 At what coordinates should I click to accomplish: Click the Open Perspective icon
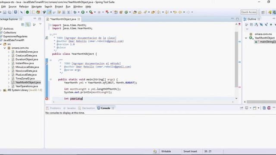[263, 12]
